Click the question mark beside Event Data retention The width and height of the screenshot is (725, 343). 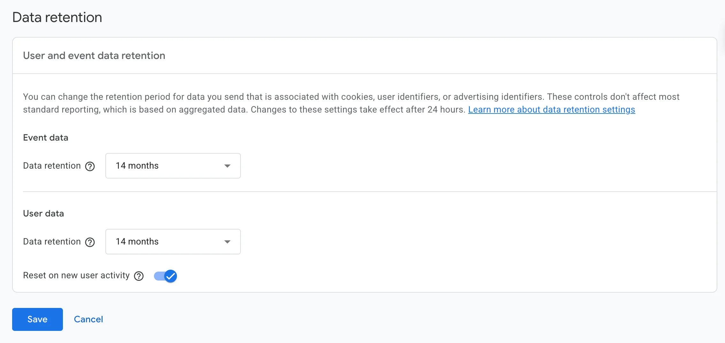click(90, 166)
